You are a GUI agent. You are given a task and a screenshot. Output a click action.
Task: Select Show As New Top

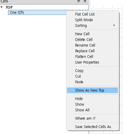pyautogui.click(x=92, y=90)
